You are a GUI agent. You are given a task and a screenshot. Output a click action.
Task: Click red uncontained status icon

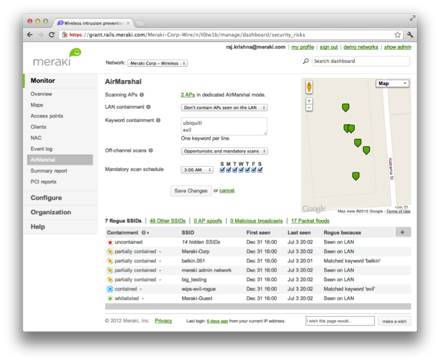click(x=110, y=242)
